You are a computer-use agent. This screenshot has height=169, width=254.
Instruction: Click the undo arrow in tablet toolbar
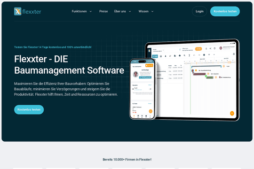[194, 55]
